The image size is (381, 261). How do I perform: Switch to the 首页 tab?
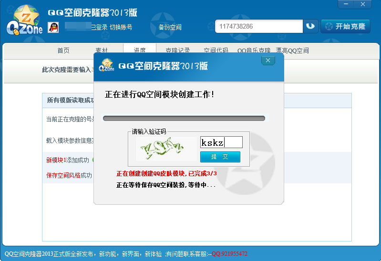click(x=63, y=50)
